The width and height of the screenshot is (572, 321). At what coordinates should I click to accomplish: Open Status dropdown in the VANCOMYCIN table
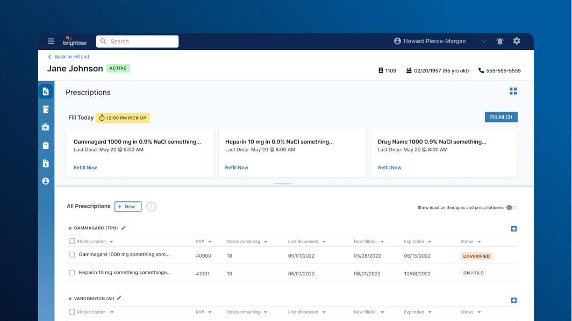click(480, 312)
